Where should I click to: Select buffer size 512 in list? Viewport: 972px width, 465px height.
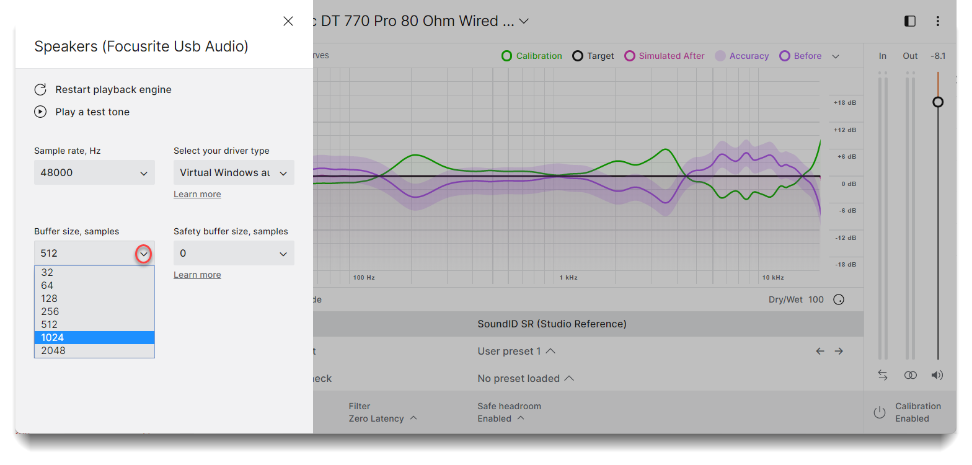click(x=94, y=324)
